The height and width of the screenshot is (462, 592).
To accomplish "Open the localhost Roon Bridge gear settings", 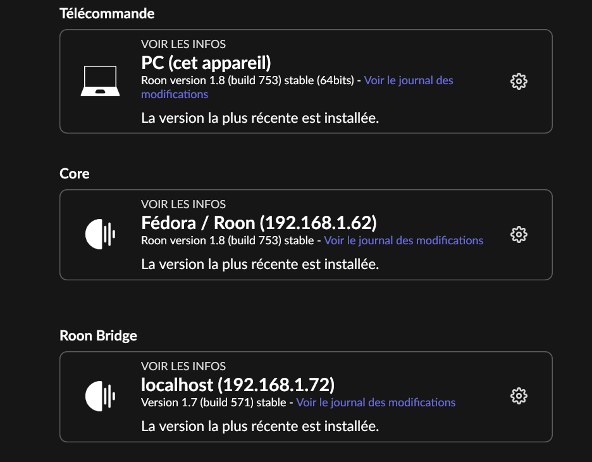I will [519, 396].
